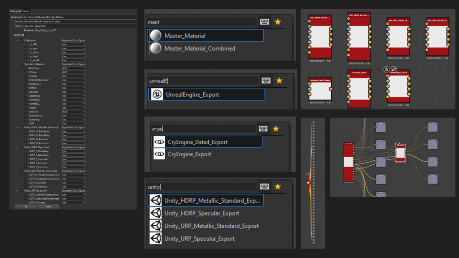
Task: Click the All button under outputs
Action: pos(26,206)
